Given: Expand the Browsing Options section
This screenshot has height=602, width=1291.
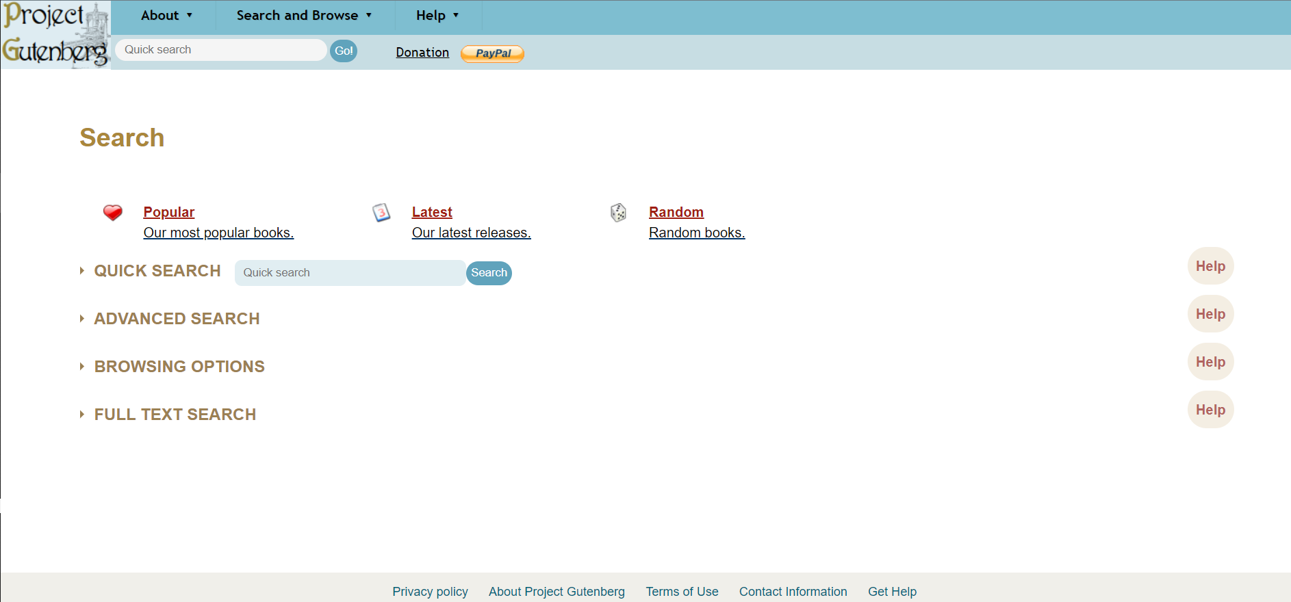Looking at the screenshot, I should pos(179,367).
